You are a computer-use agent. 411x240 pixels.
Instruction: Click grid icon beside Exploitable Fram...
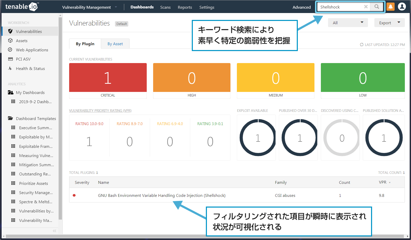coord(13,146)
